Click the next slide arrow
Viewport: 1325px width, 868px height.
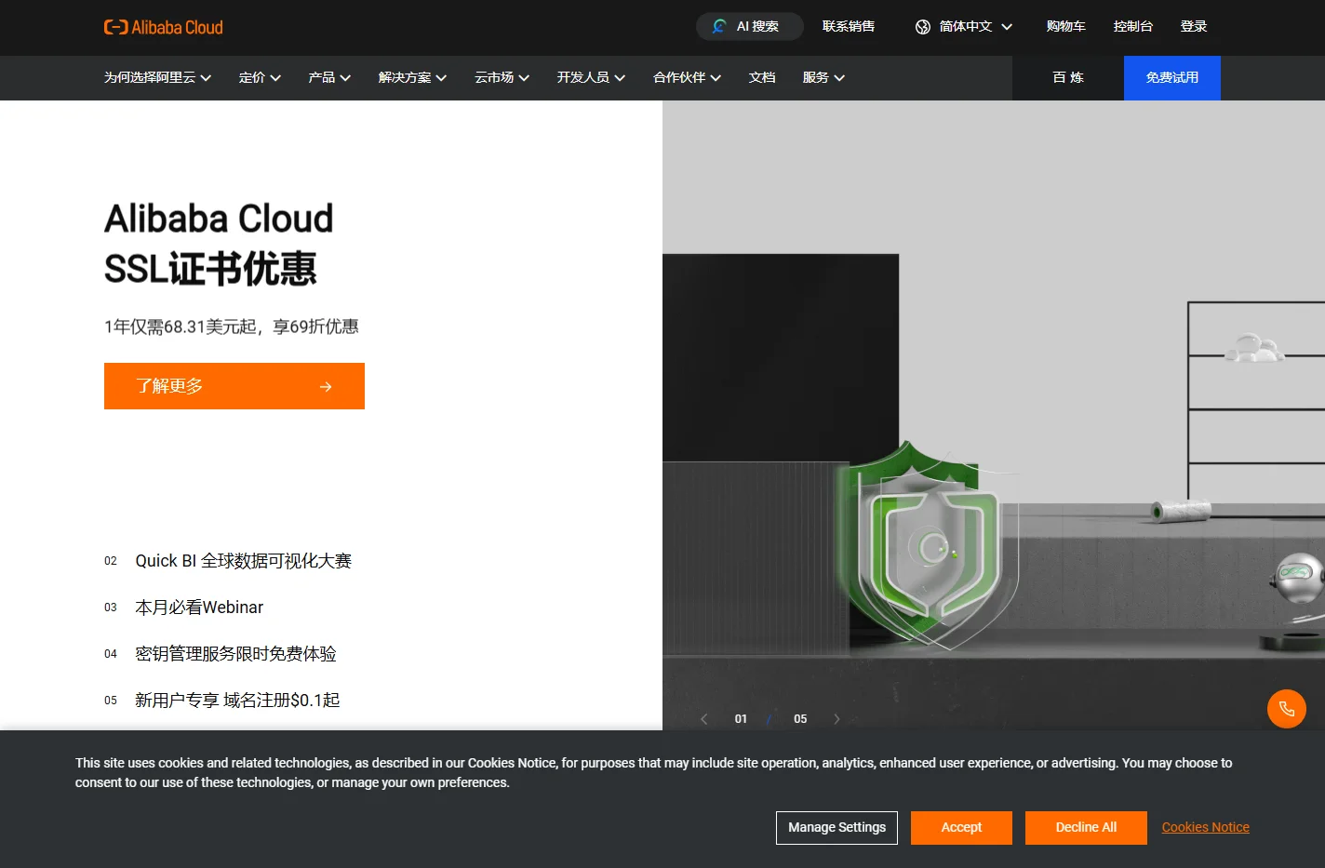click(x=836, y=719)
